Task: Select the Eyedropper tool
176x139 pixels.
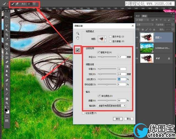Action: pos(7,39)
